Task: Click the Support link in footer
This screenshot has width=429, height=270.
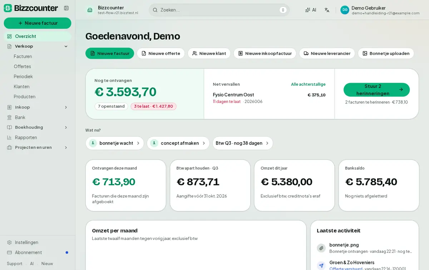Action: point(15,264)
